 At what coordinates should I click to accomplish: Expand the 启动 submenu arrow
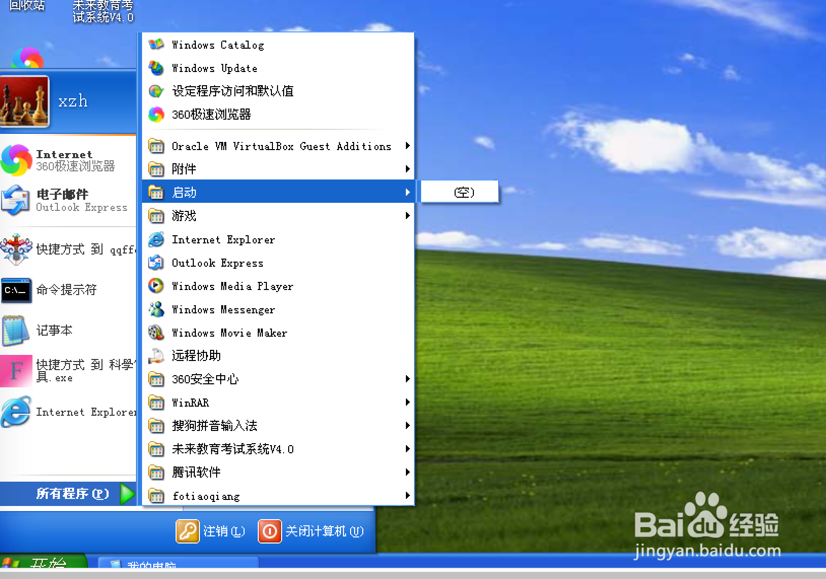(407, 192)
